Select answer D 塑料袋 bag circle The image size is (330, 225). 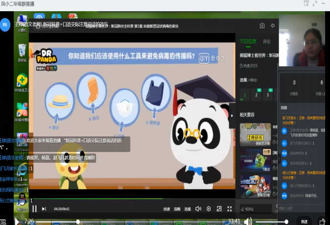[156, 92]
